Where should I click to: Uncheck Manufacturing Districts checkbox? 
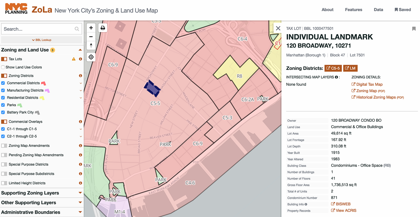point(3,90)
